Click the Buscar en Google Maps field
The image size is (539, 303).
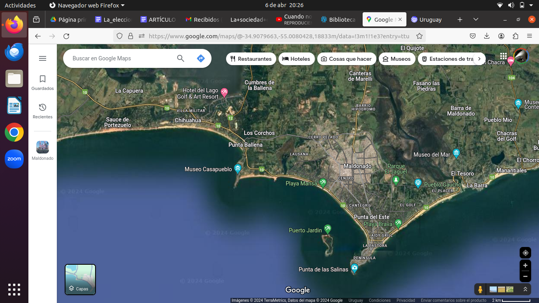coord(120,58)
